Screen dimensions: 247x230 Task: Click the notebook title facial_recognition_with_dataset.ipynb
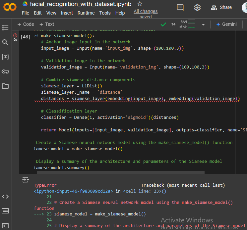(x=81, y=4)
